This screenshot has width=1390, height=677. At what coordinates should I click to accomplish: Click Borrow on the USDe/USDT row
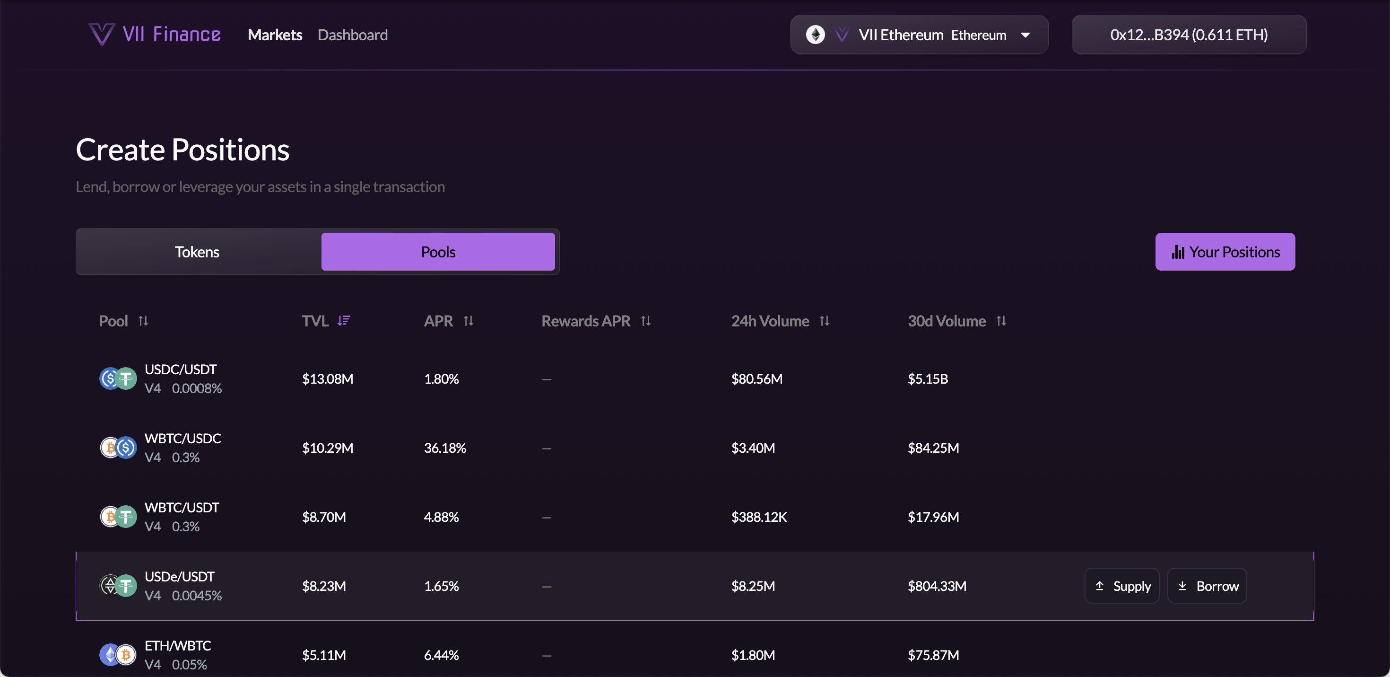pyautogui.click(x=1207, y=586)
